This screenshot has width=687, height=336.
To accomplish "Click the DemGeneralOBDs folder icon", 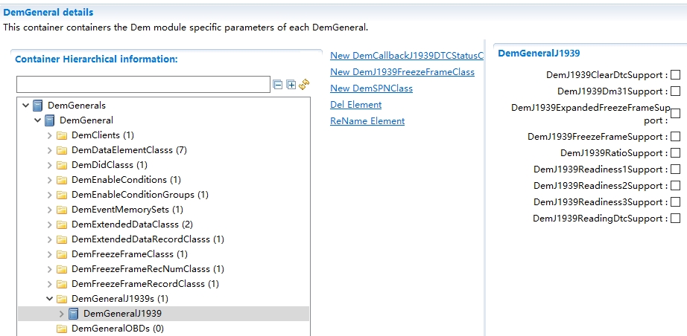I will (x=62, y=329).
